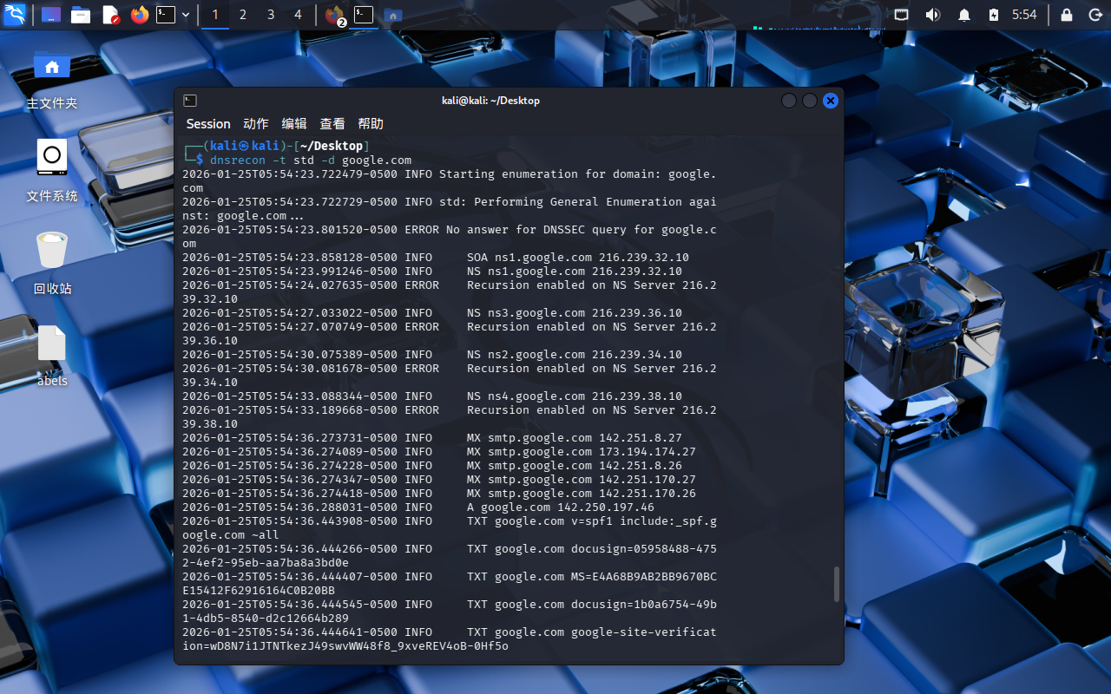
Task: Open the 编辑 menu in terminal
Action: tap(294, 124)
